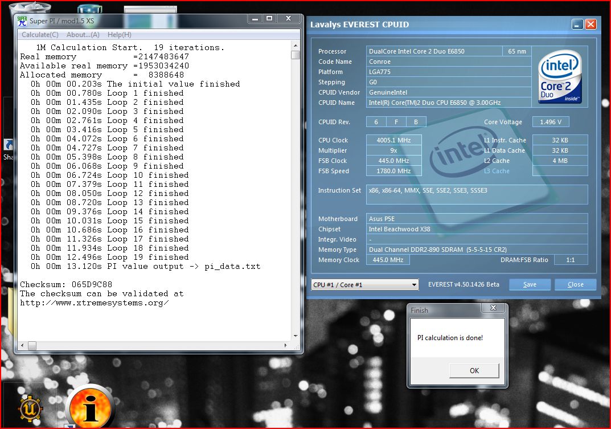
Task: Click the PI calculation is done! message
Action: tap(450, 338)
